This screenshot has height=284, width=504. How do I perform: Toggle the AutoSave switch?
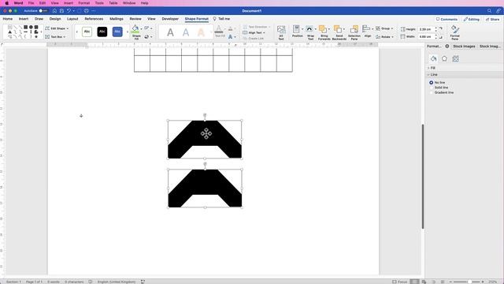coord(43,10)
